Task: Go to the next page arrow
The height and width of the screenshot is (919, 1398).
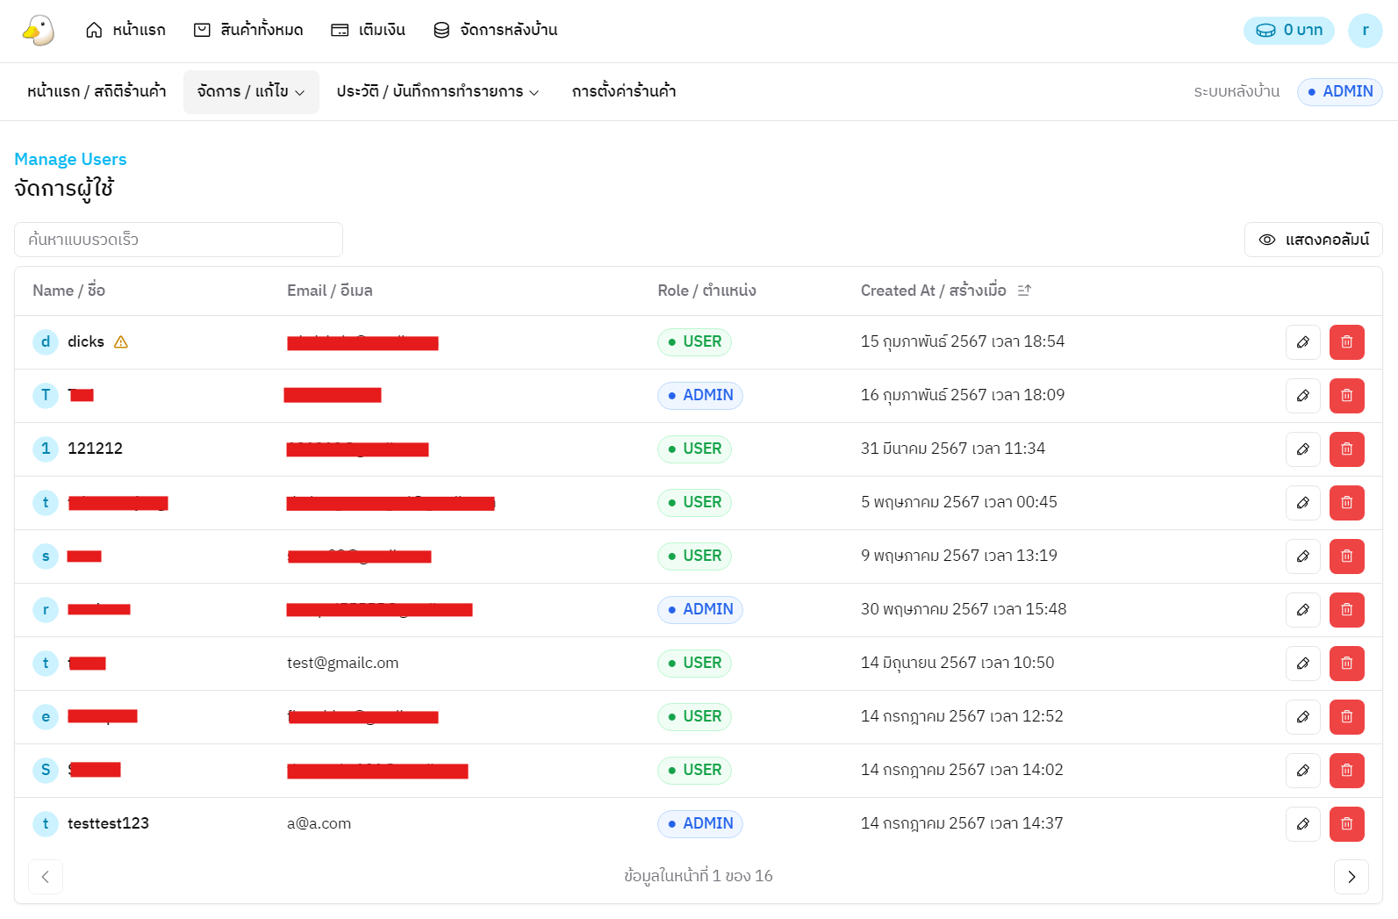Action: (1351, 877)
